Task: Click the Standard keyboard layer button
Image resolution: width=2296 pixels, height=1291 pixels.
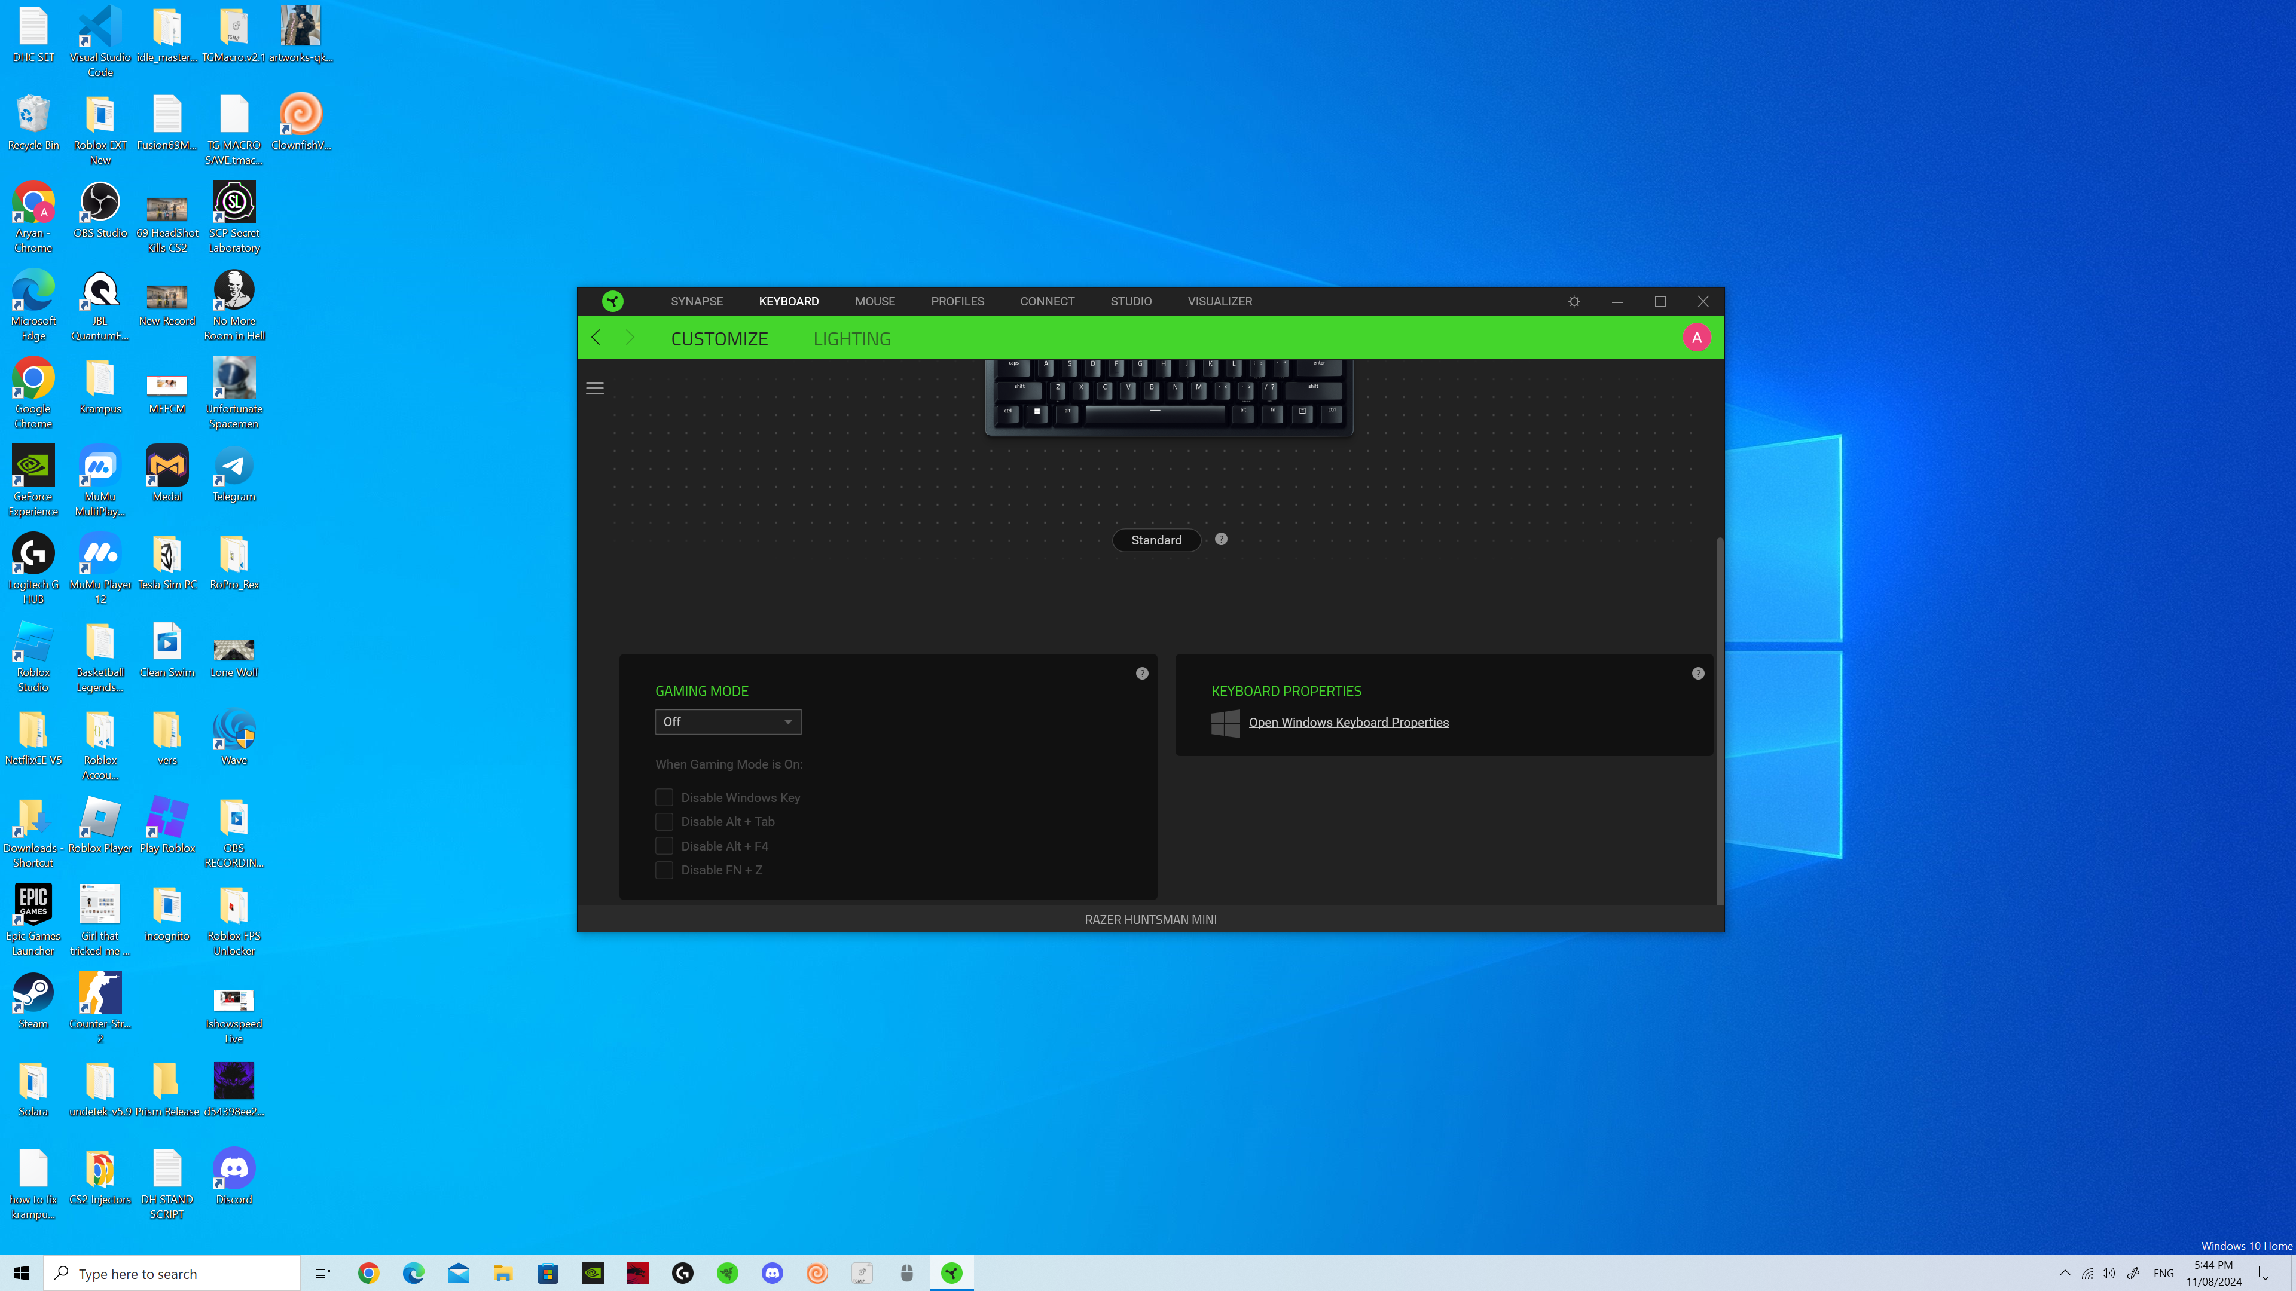Action: pos(1156,540)
